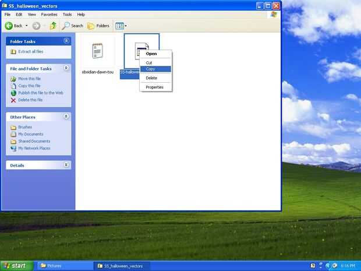Click the Windows Start button
Screen dimensions: 361x271
[x=16, y=266]
